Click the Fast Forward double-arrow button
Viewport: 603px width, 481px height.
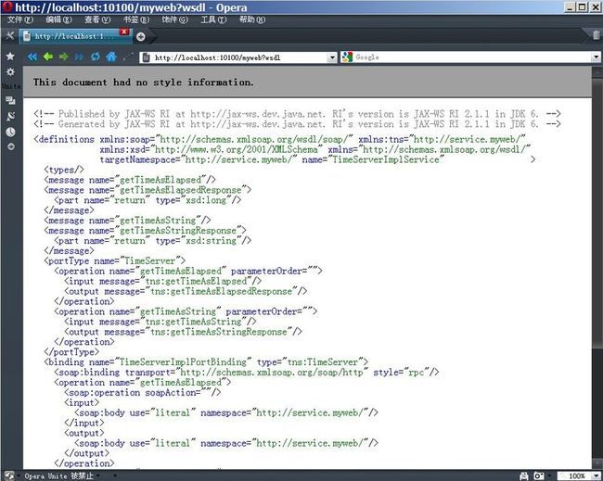pyautogui.click(x=79, y=57)
